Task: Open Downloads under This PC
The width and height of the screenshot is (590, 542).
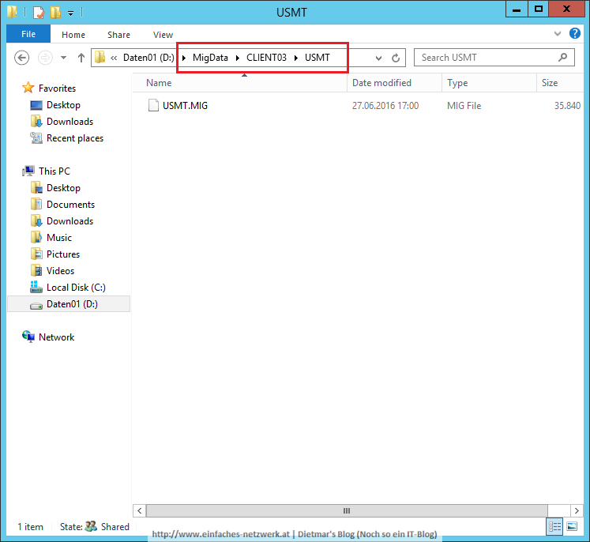Action: (70, 221)
